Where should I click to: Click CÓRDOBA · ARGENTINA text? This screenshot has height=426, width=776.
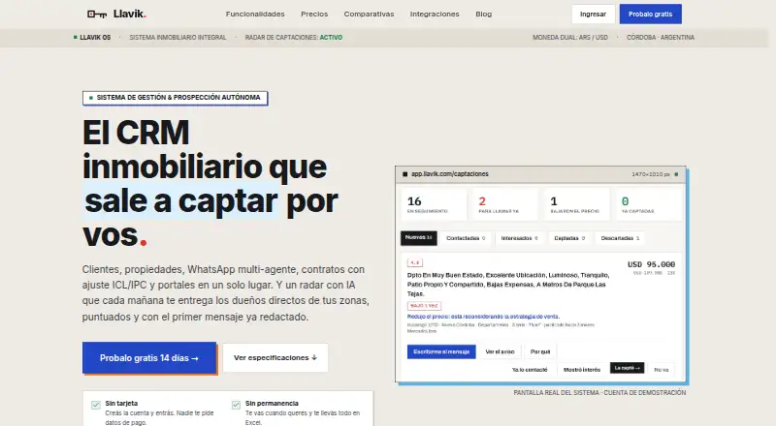coord(661,38)
